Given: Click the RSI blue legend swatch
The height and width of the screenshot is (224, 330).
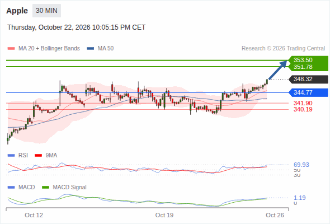Looking at the screenshot, I should pyautogui.click(x=11, y=156).
